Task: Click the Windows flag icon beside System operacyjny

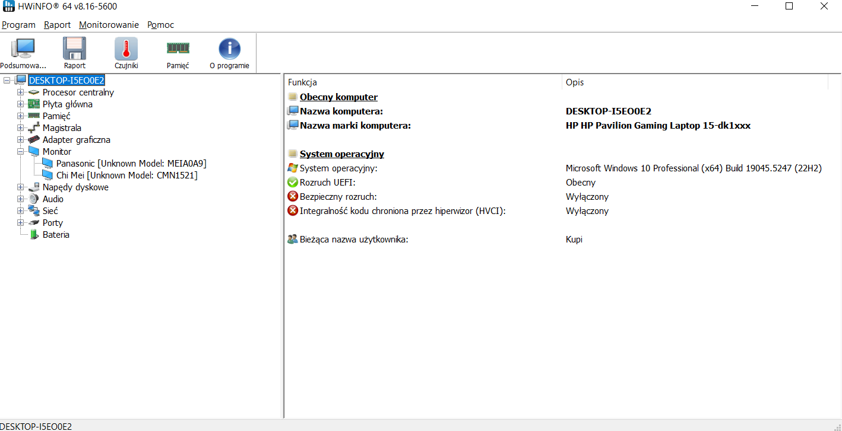Action: [293, 168]
